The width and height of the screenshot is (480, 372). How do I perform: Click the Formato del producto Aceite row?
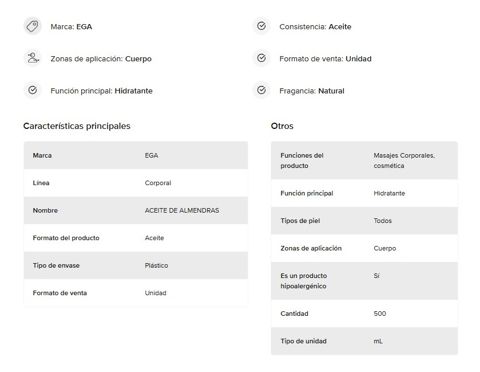pos(136,238)
